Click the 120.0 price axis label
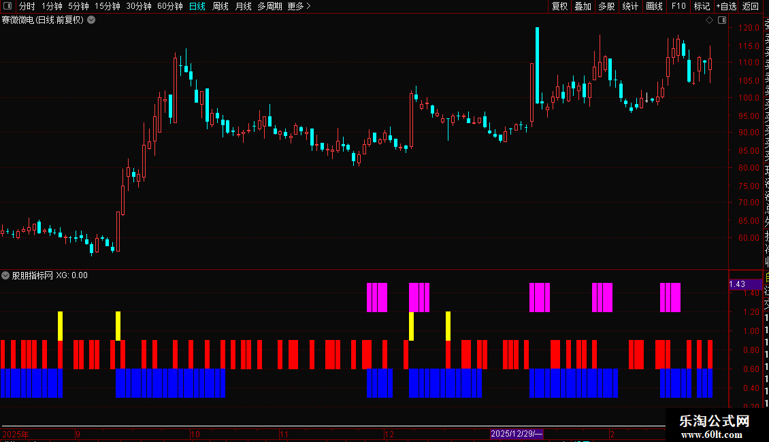The height and width of the screenshot is (442, 769). coord(749,28)
